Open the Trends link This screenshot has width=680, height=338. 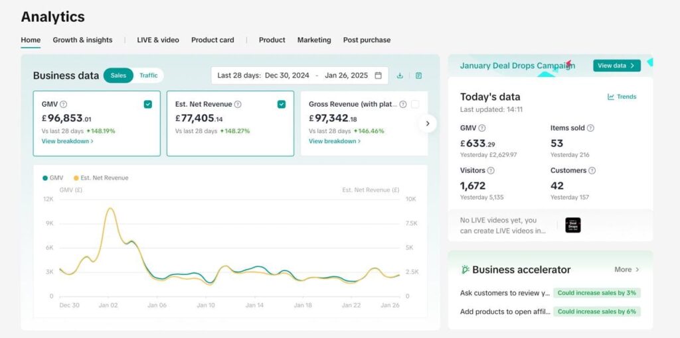622,97
